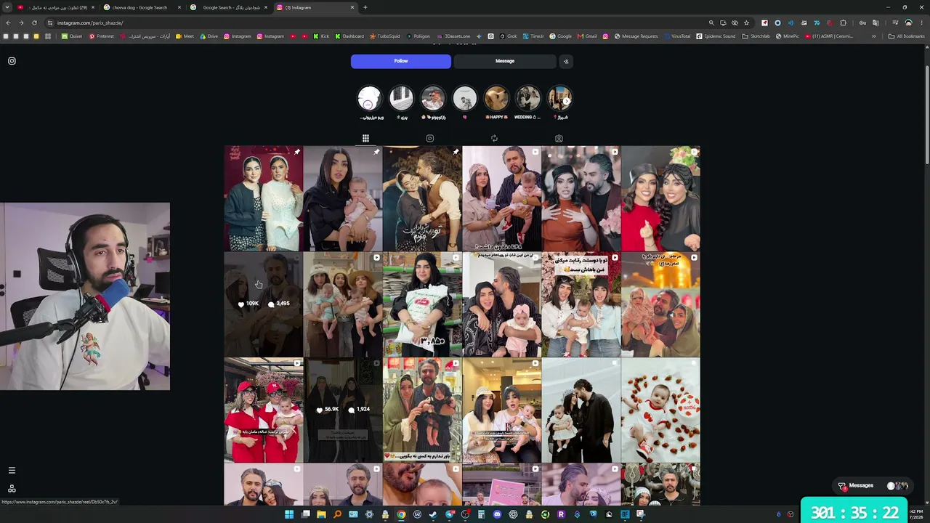Open the All Bookmarks folder
Viewport: 930px width, 523px height.
(907, 36)
